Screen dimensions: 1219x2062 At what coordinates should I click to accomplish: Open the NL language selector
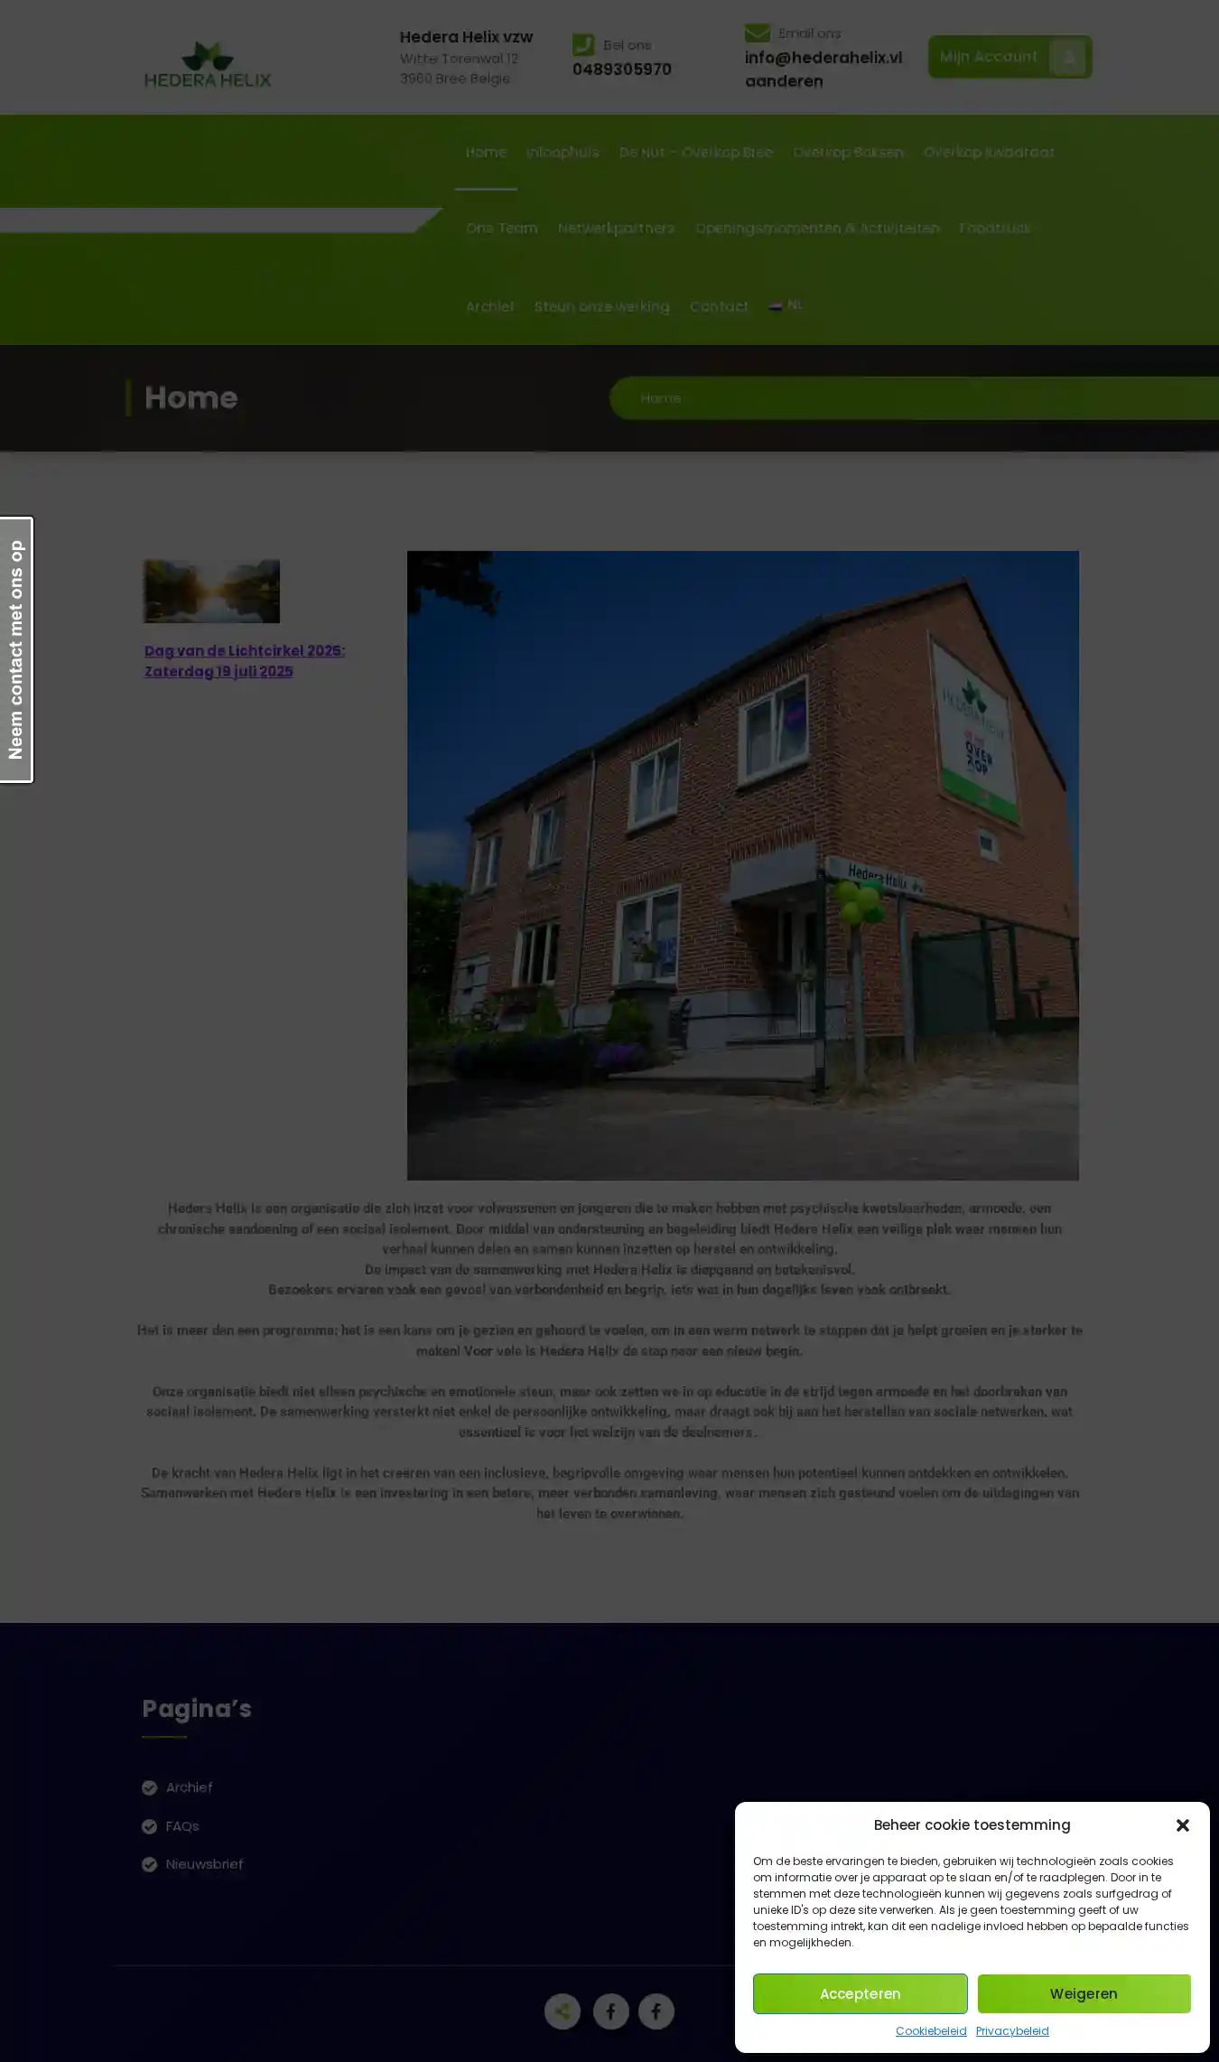click(x=786, y=305)
